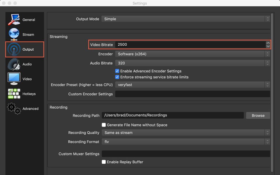Decrease Video Bitrate with down arrow
280x175 pixels.
pyautogui.click(x=268, y=46)
